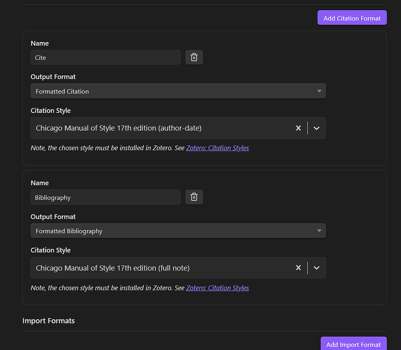This screenshot has width=401, height=350.
Task: Open Zotero: Citation Styles link under Bibliography
Action: (x=218, y=288)
